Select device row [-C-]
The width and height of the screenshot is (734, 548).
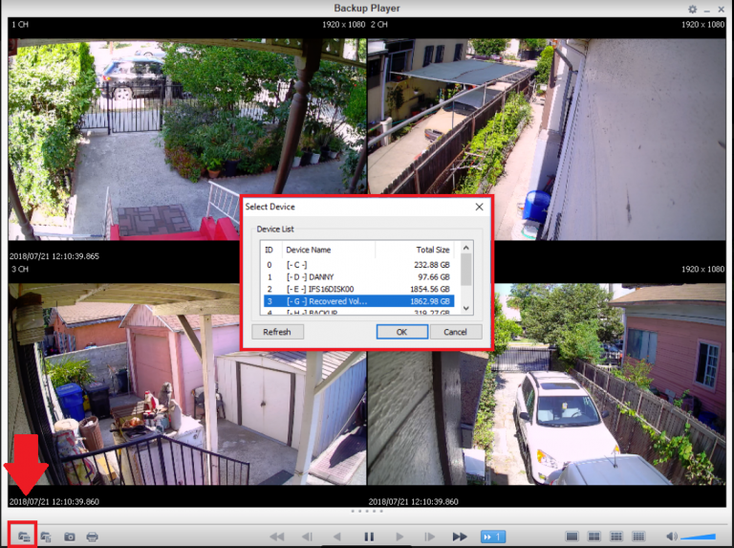pos(358,265)
